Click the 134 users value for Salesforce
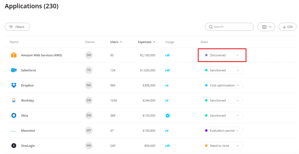Viewport: 299px width, 154px height. pos(113,70)
